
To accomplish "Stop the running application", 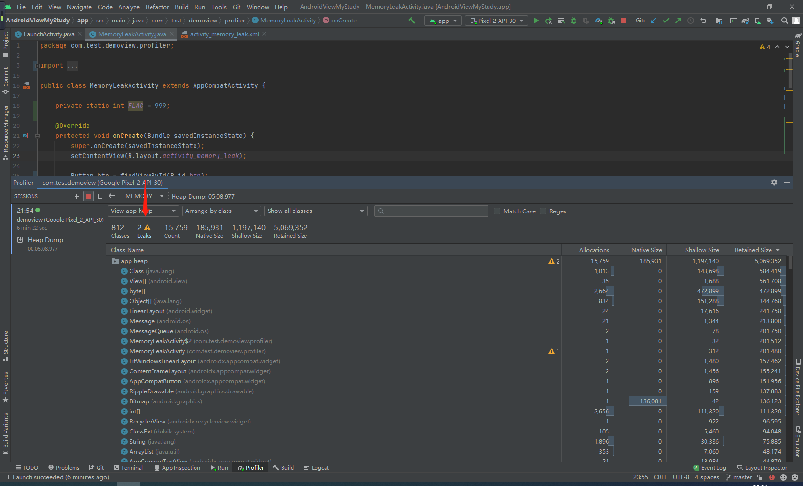I will coord(623,21).
